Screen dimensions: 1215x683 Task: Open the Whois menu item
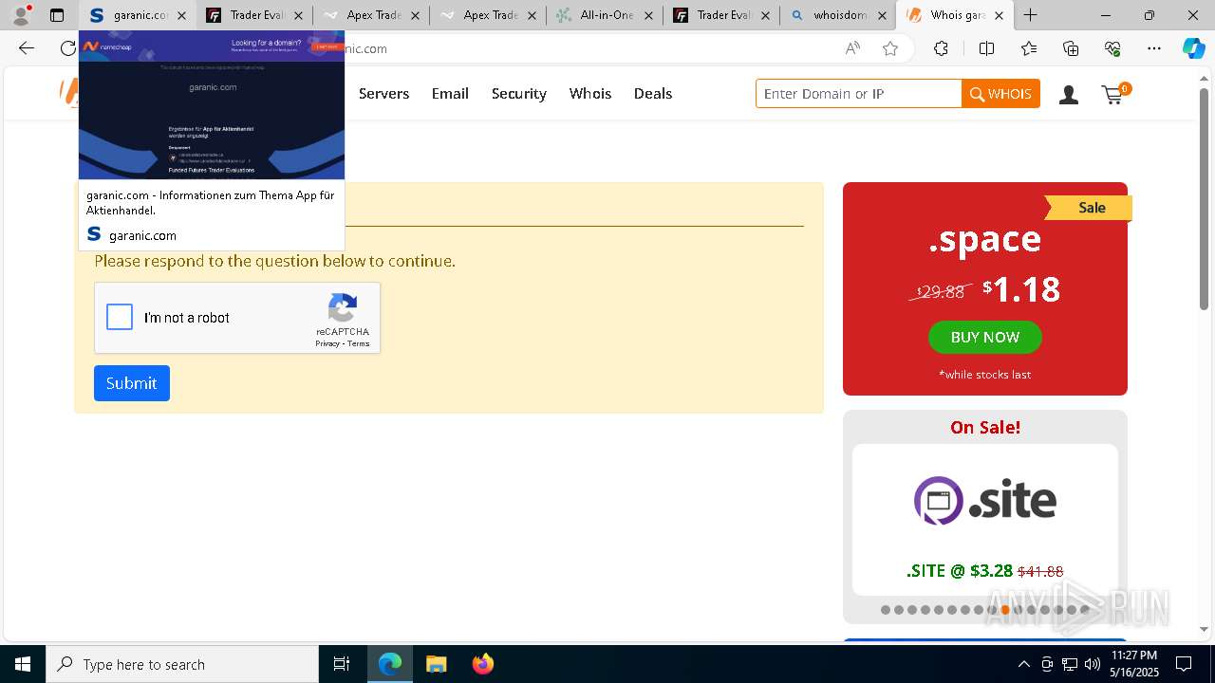[590, 93]
